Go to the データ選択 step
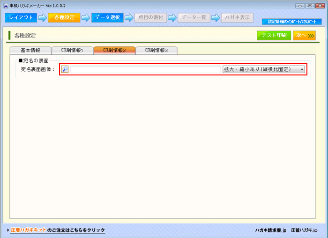Image resolution: width=328 pixels, height=238 pixels. (107, 17)
